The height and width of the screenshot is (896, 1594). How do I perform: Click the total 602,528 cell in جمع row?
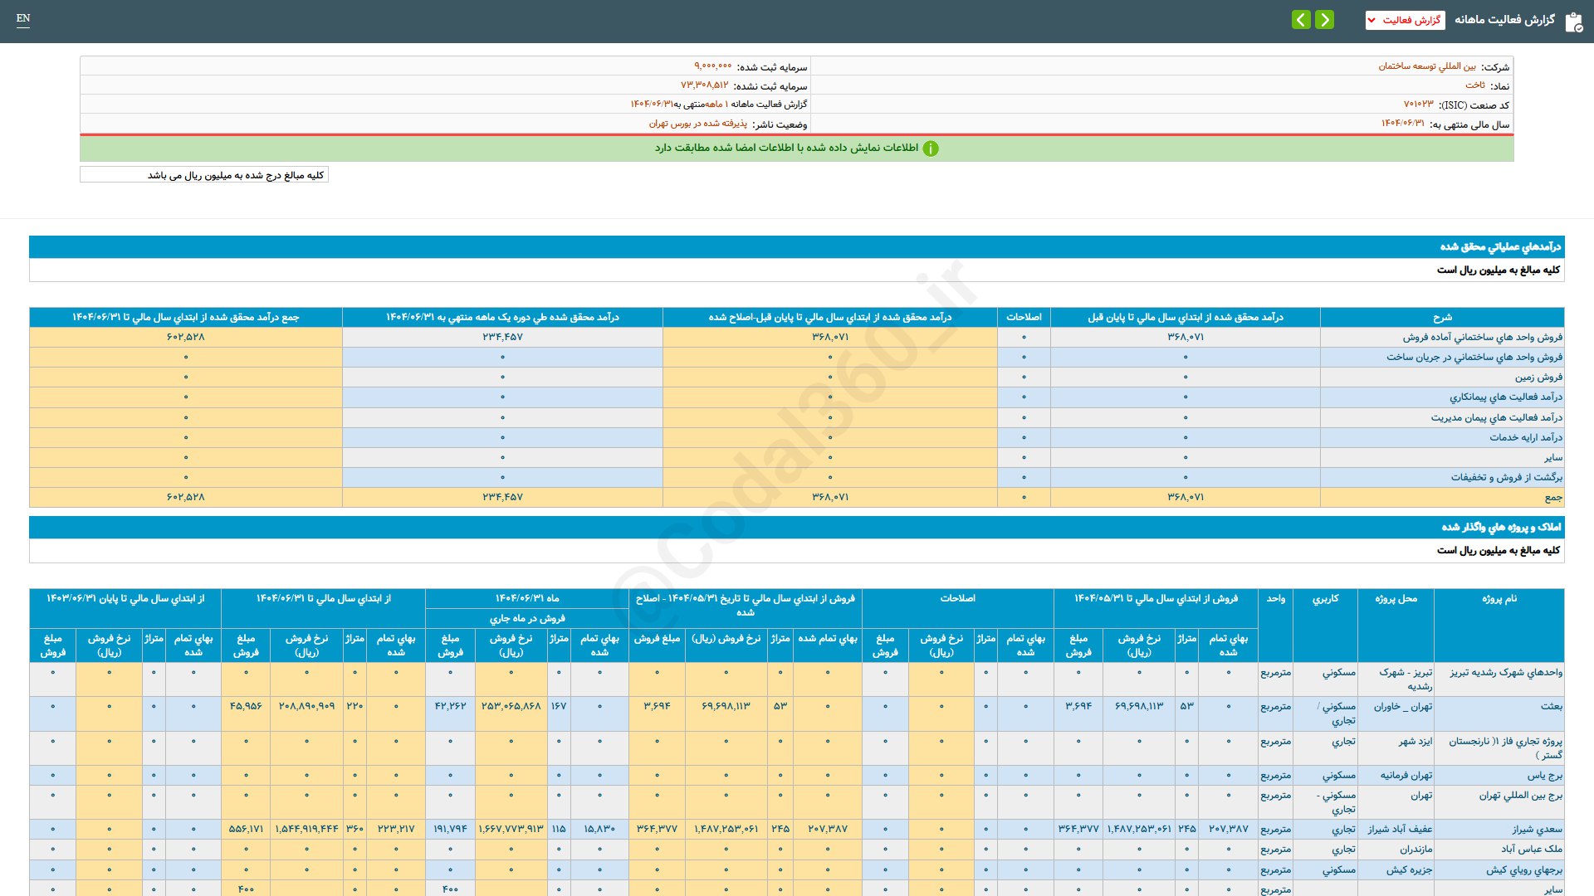tap(186, 497)
